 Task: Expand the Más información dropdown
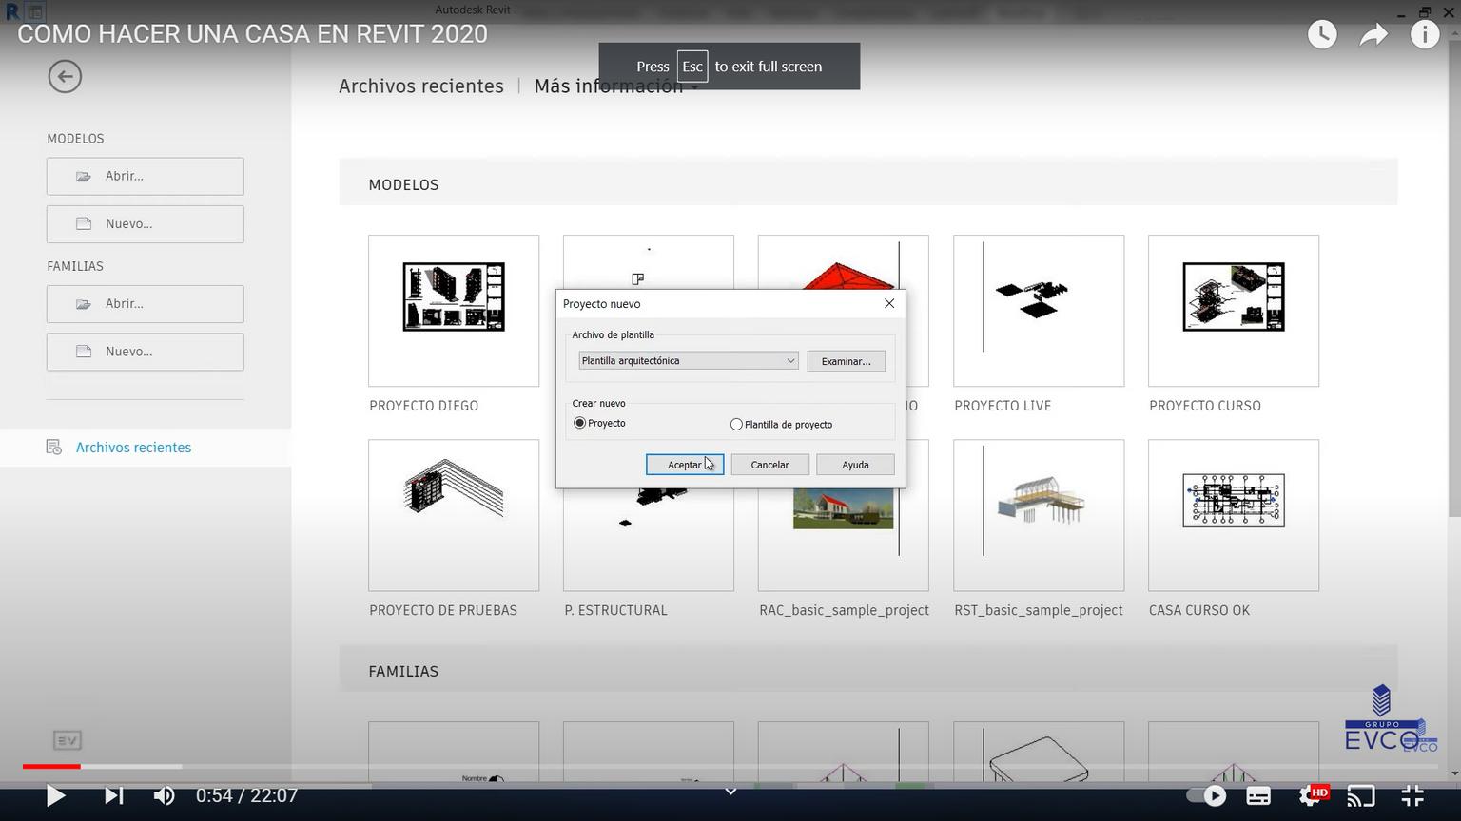[x=616, y=86]
